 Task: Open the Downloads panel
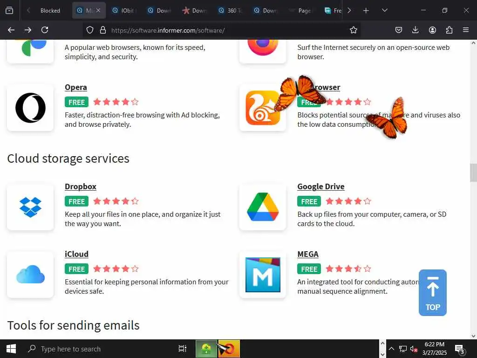point(415,30)
